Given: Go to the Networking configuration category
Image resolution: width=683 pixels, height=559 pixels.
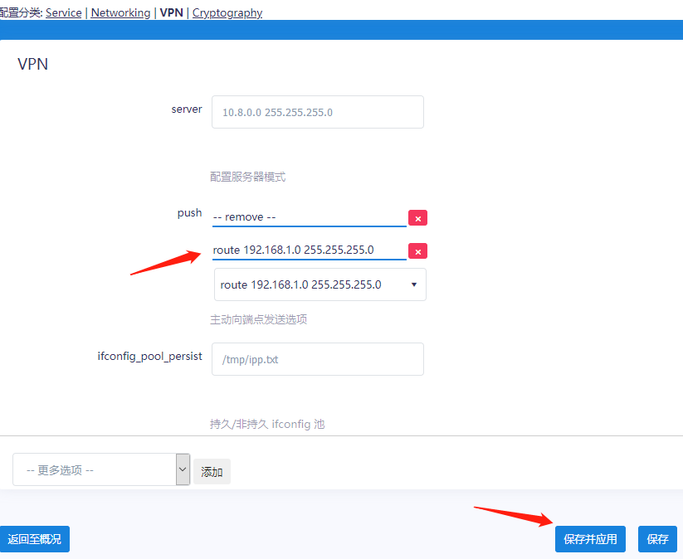Looking at the screenshot, I should click(120, 12).
